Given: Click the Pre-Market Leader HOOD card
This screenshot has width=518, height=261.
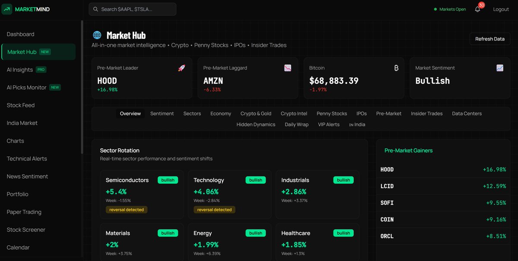Looking at the screenshot, I should point(142,78).
